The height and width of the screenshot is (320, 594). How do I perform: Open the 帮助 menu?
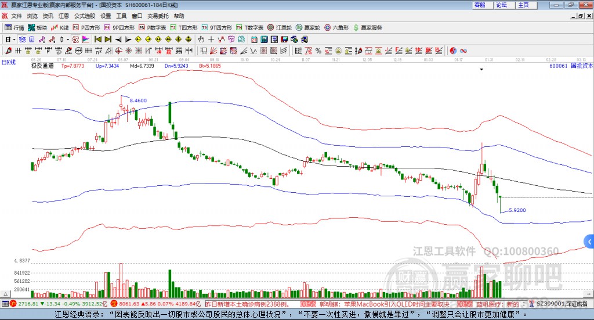pos(179,16)
